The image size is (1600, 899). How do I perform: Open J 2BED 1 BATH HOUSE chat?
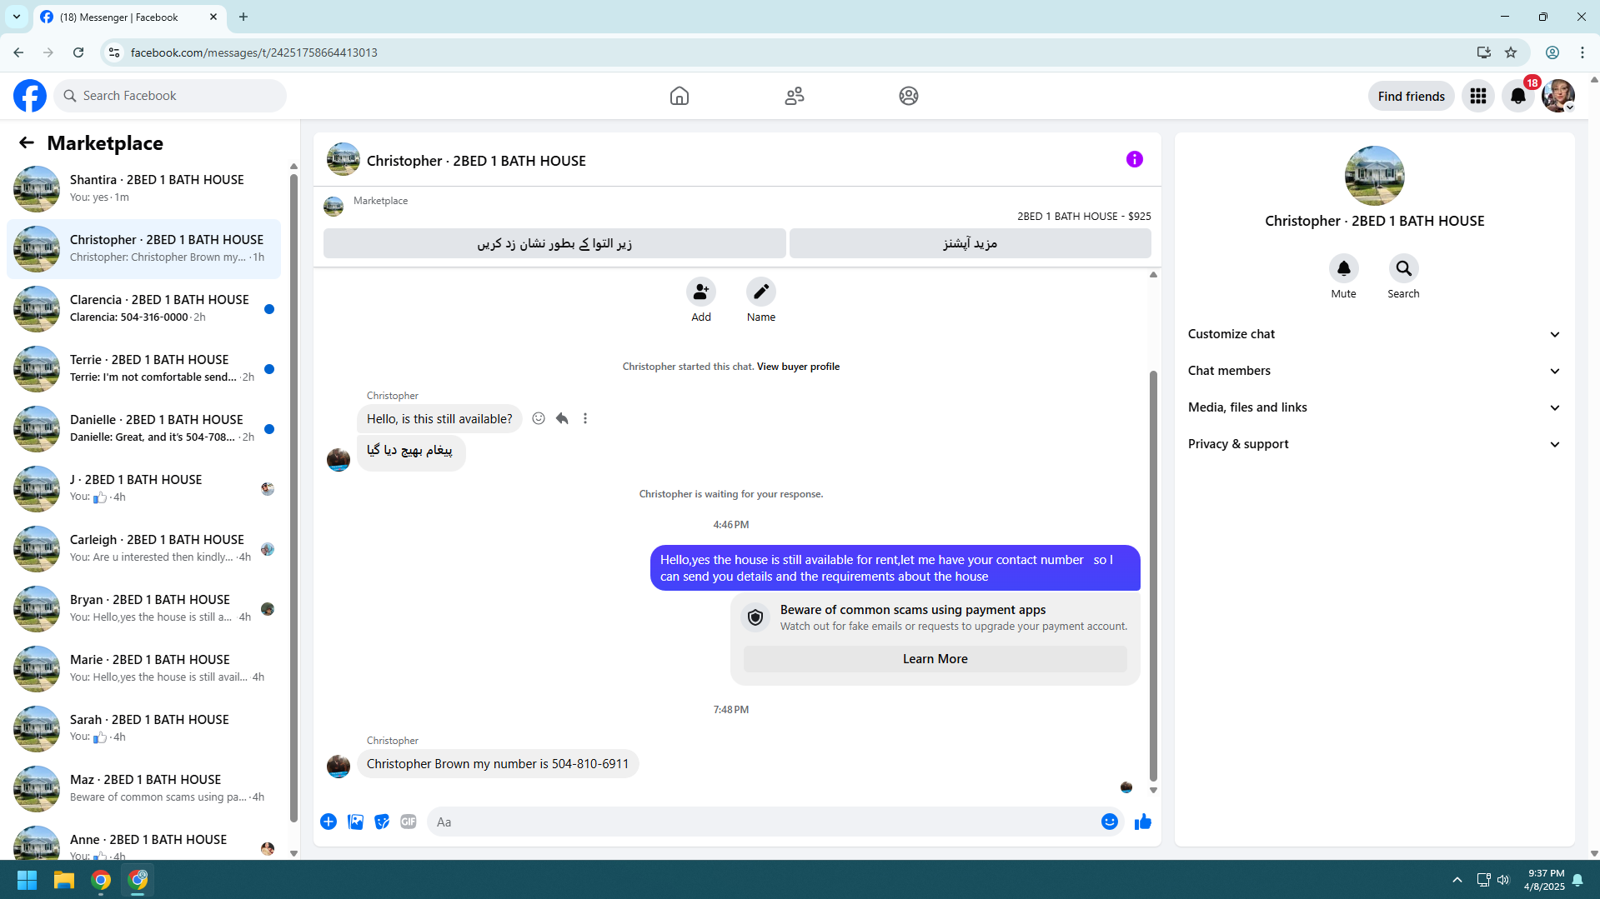point(143,488)
